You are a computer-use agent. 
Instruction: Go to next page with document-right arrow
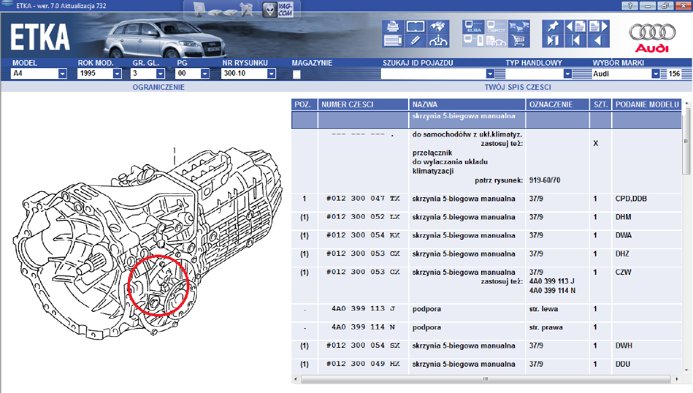598,27
